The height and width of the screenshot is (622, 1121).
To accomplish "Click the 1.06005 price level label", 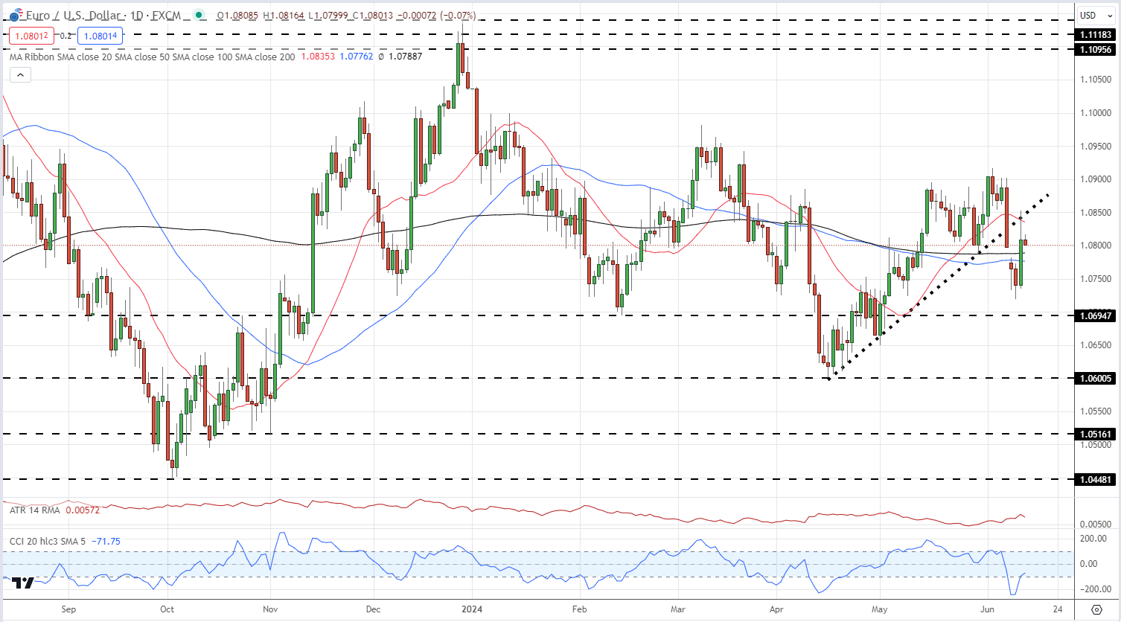I will [1096, 379].
